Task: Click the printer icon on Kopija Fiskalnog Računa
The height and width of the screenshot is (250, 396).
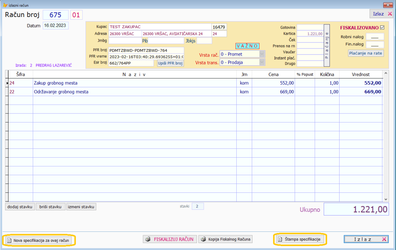Action: [x=203, y=239]
